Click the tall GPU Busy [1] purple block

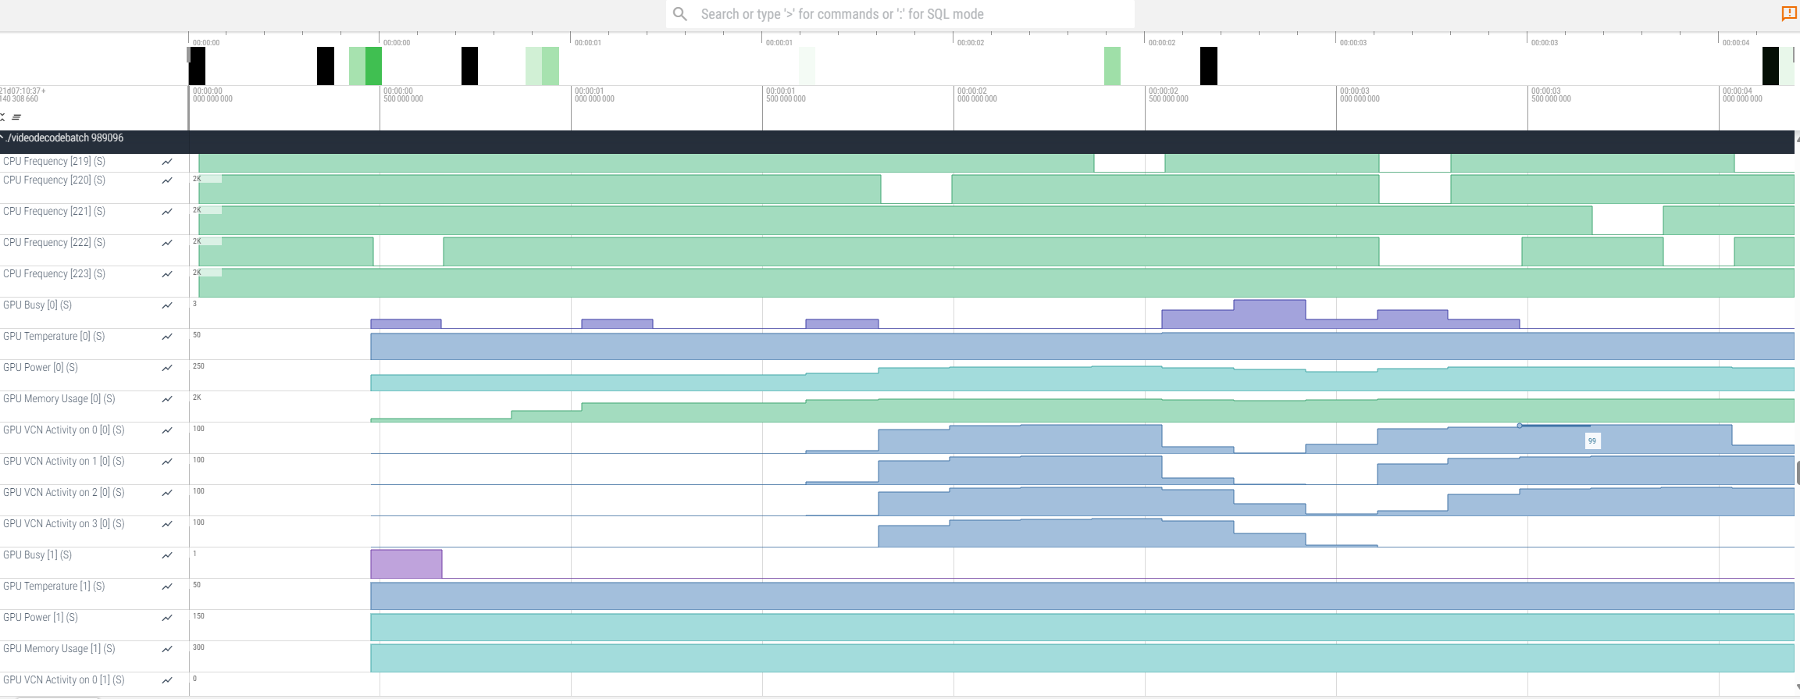406,564
